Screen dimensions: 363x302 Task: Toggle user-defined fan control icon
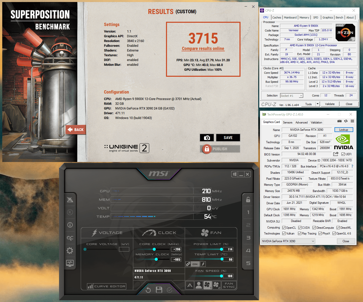[x=199, y=285]
